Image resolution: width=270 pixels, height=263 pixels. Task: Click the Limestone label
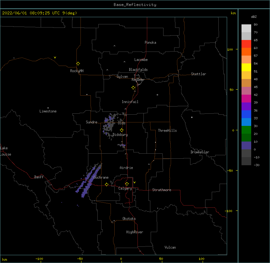point(48,111)
